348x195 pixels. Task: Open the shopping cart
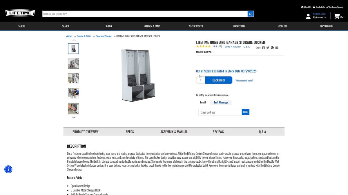pyautogui.click(x=339, y=16)
